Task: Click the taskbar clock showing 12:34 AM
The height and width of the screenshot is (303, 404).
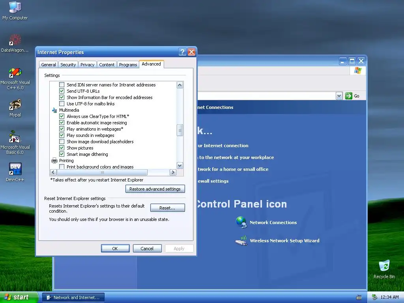Action: coord(389,297)
